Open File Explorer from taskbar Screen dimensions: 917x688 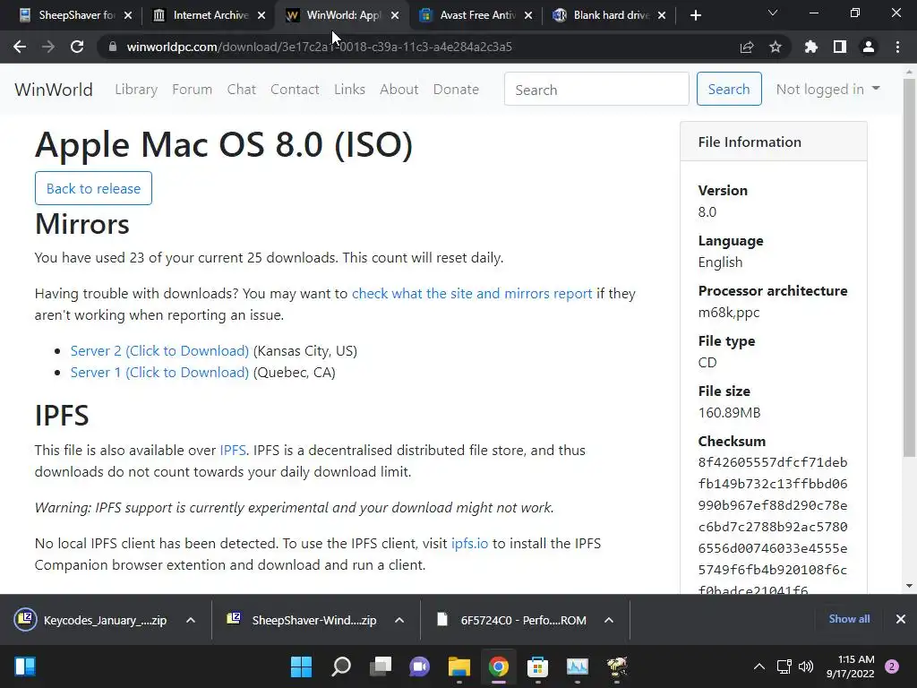[459, 666]
